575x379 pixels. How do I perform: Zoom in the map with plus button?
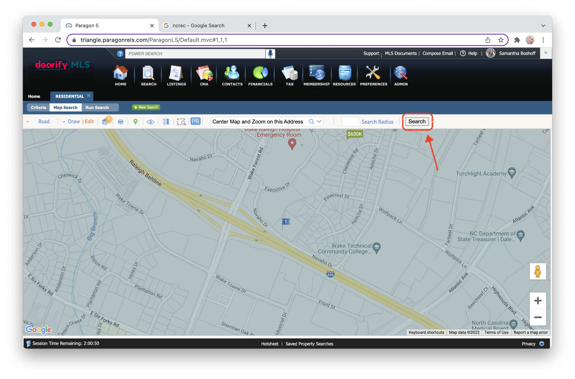pyautogui.click(x=538, y=300)
